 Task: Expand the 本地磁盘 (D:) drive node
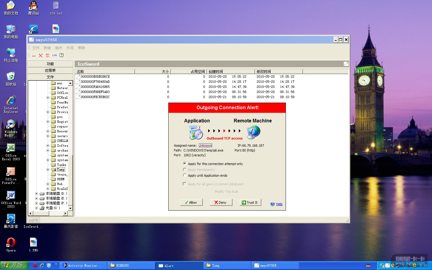[36, 193]
